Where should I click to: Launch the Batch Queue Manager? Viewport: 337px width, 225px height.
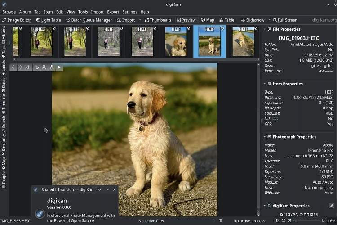pyautogui.click(x=89, y=20)
